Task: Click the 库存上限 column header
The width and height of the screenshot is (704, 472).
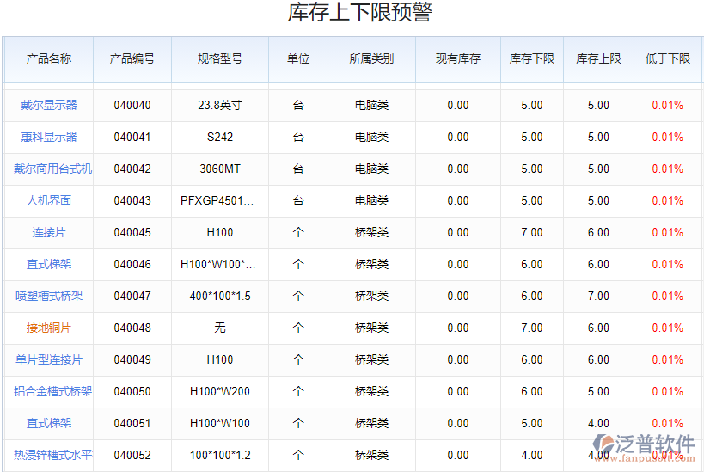Action: tap(598, 58)
